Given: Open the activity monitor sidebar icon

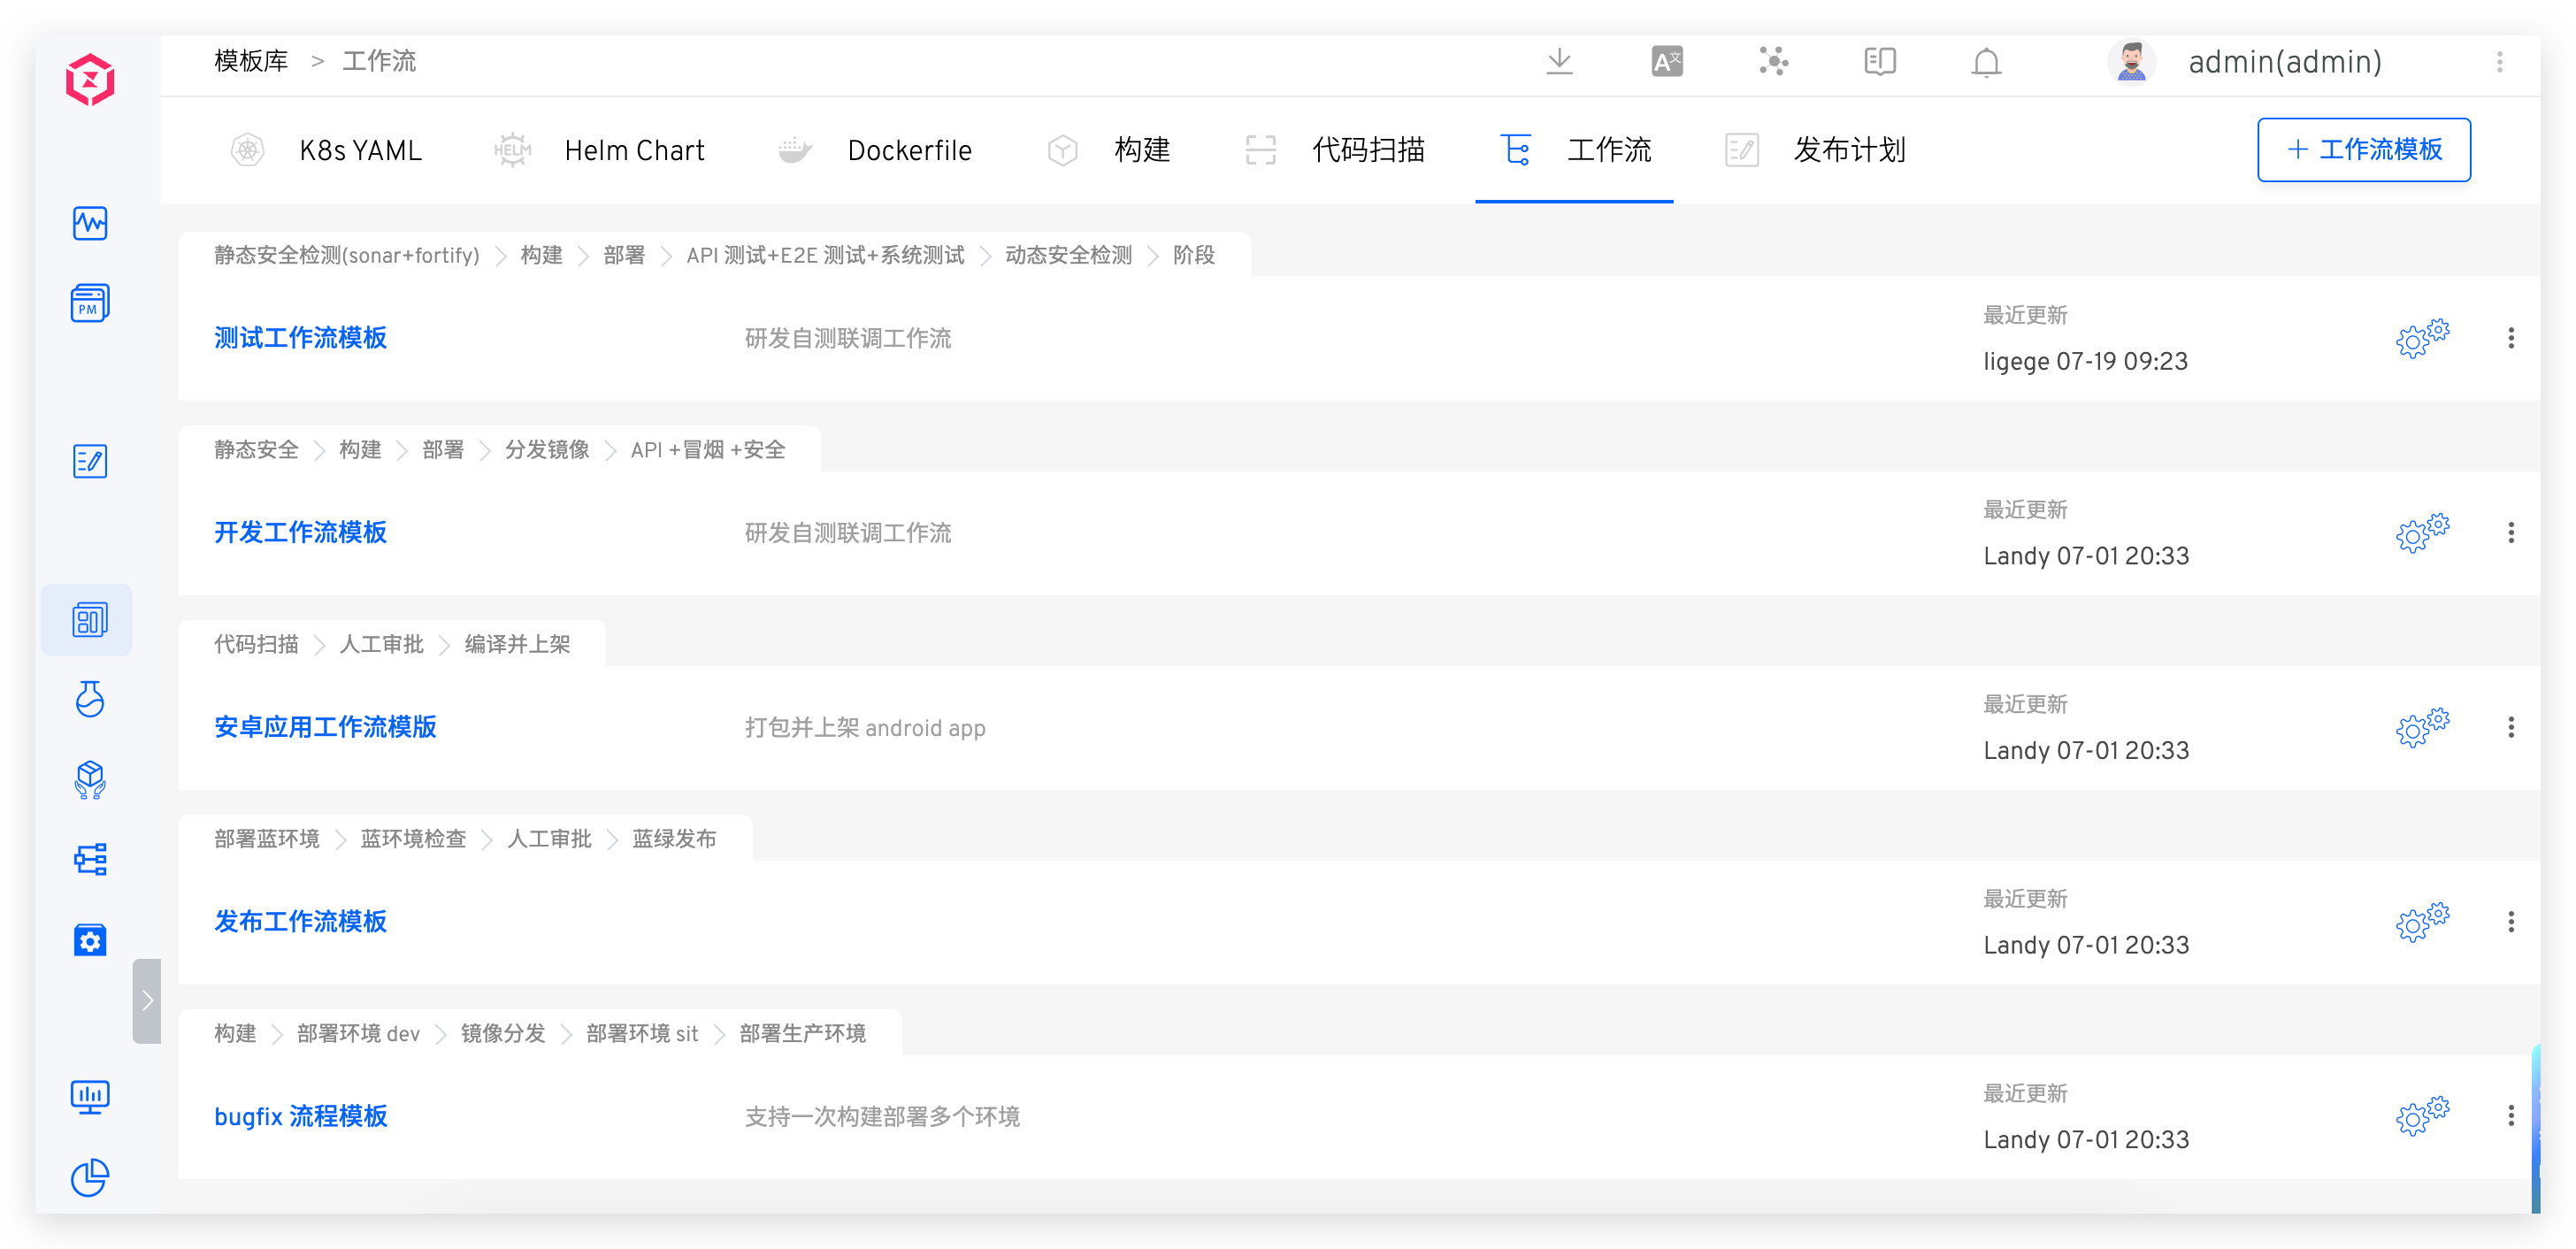Looking at the screenshot, I should (90, 223).
